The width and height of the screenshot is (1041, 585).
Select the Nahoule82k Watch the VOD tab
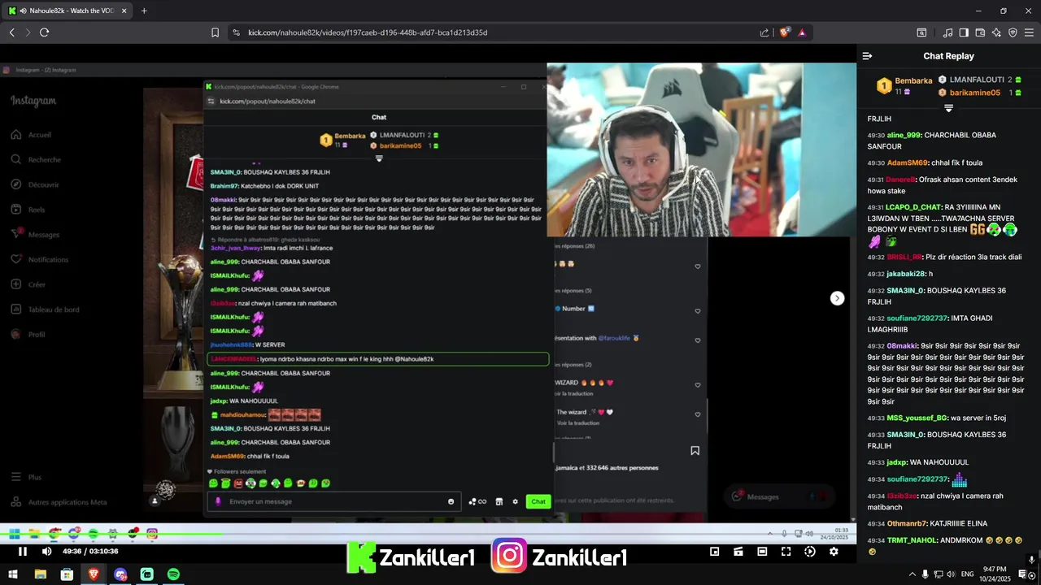tap(68, 11)
